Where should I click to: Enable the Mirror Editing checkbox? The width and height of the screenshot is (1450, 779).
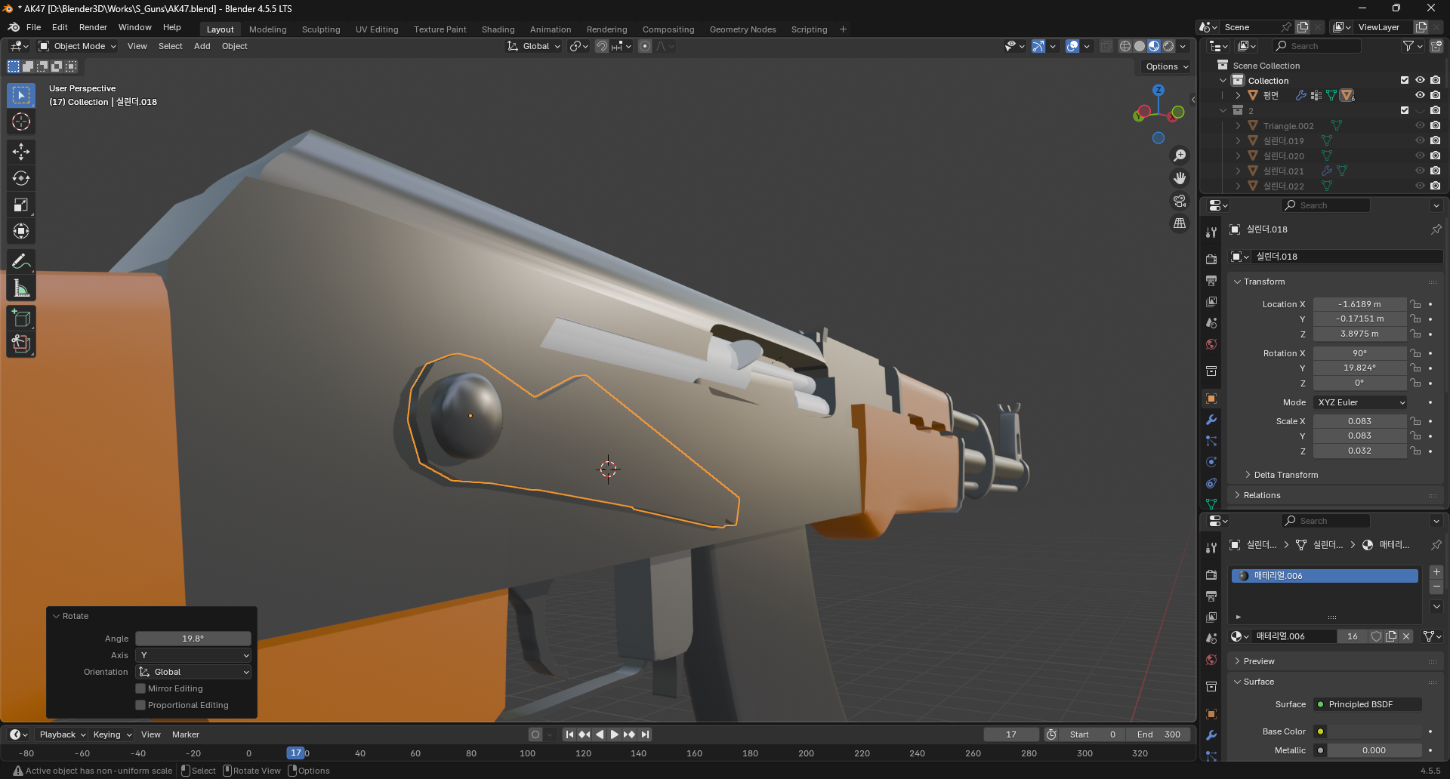pyautogui.click(x=140, y=688)
